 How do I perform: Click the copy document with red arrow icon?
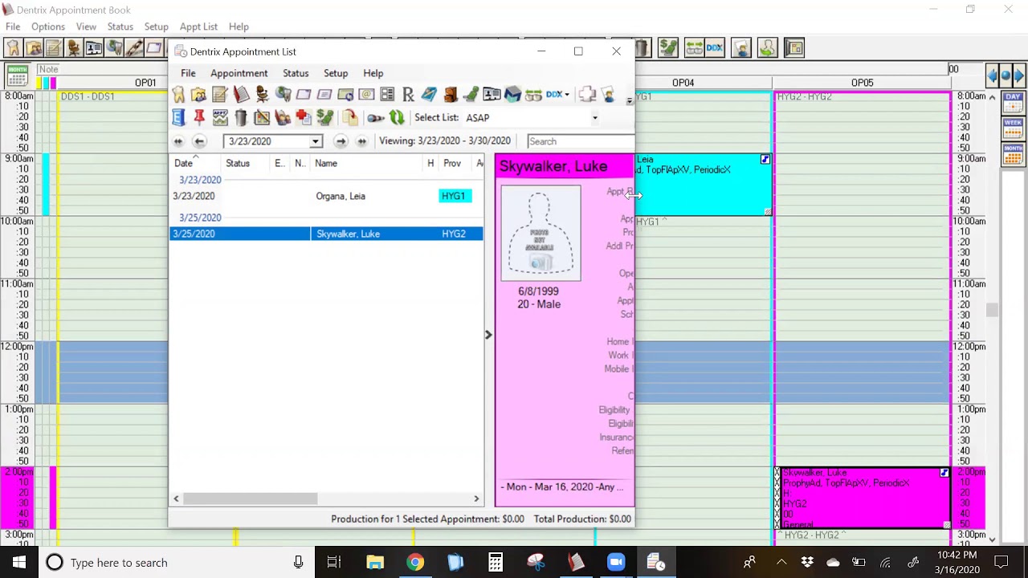click(349, 118)
